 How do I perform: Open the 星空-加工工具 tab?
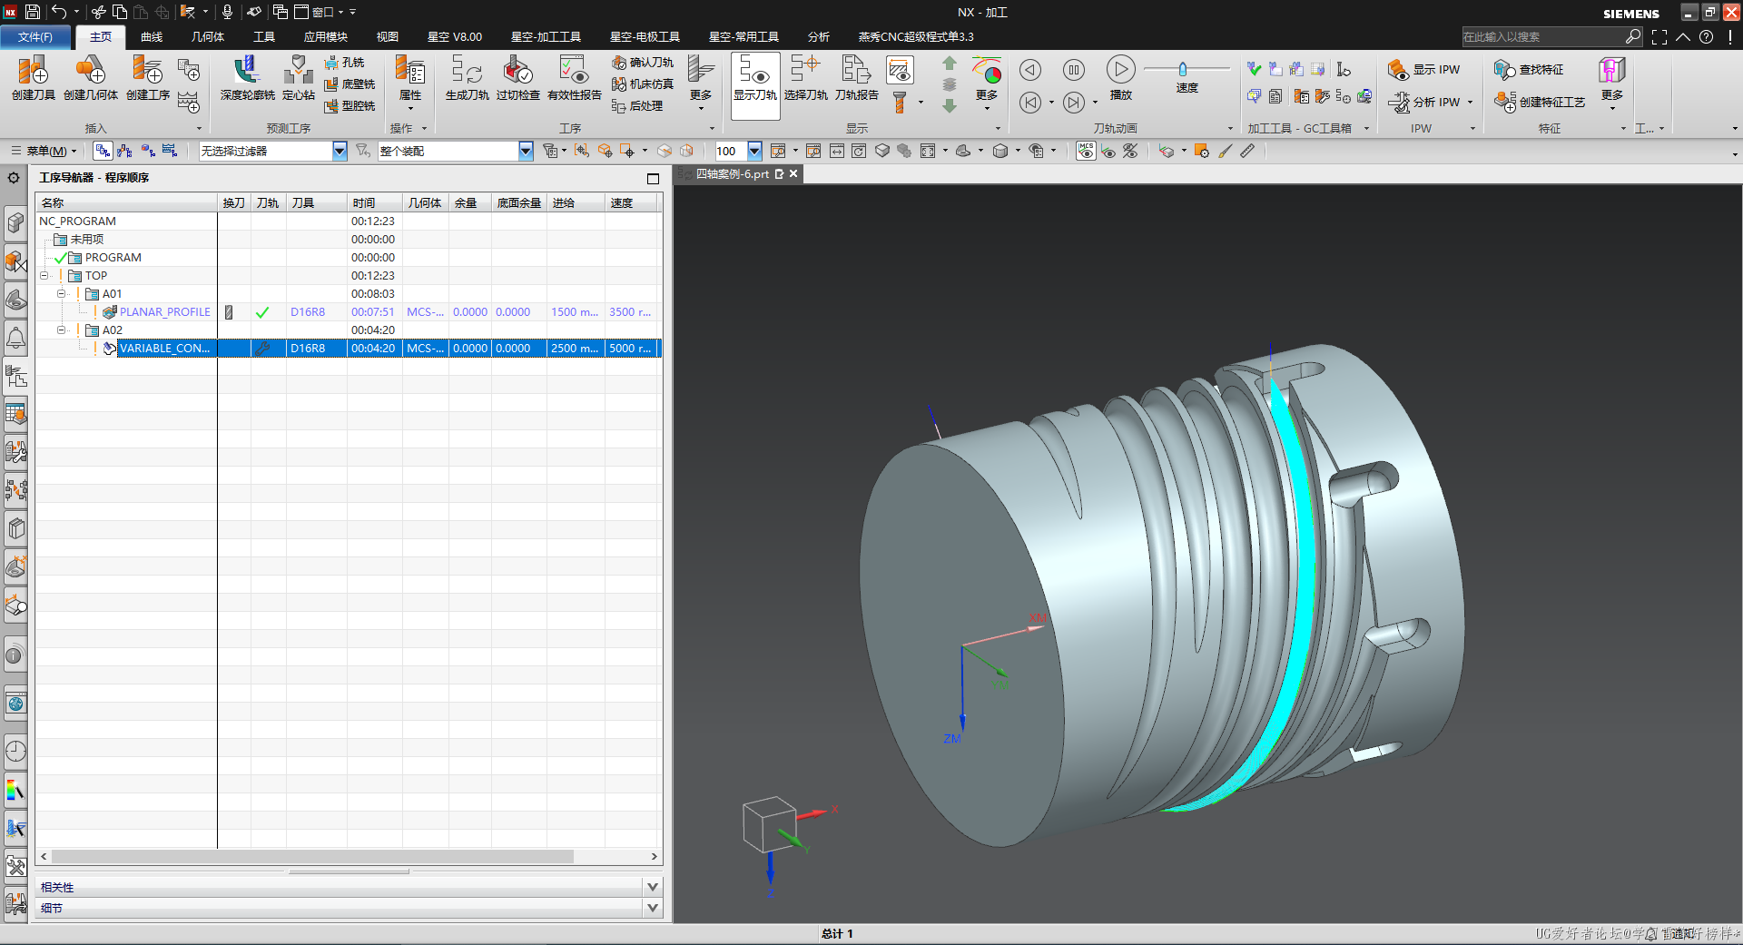tap(546, 37)
